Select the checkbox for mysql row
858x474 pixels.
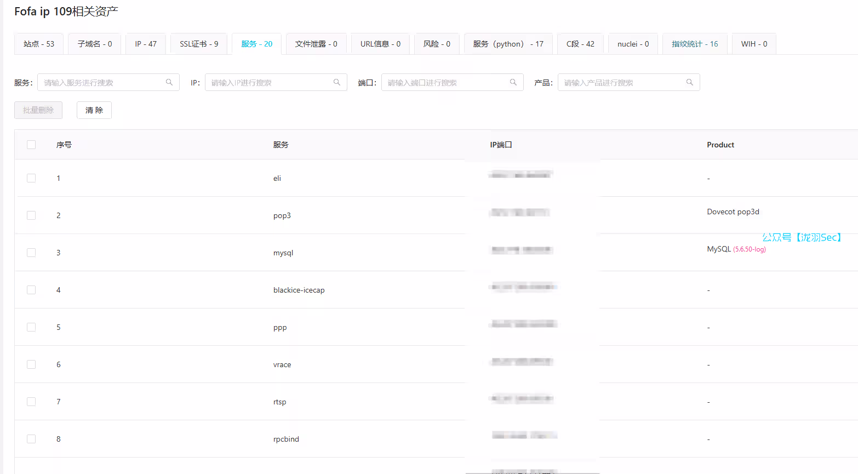click(x=31, y=253)
